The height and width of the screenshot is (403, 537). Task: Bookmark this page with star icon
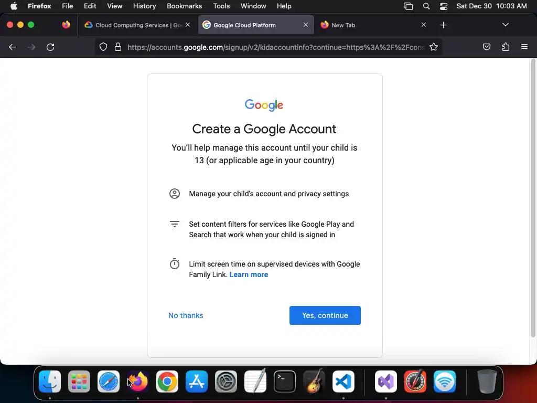point(434,47)
